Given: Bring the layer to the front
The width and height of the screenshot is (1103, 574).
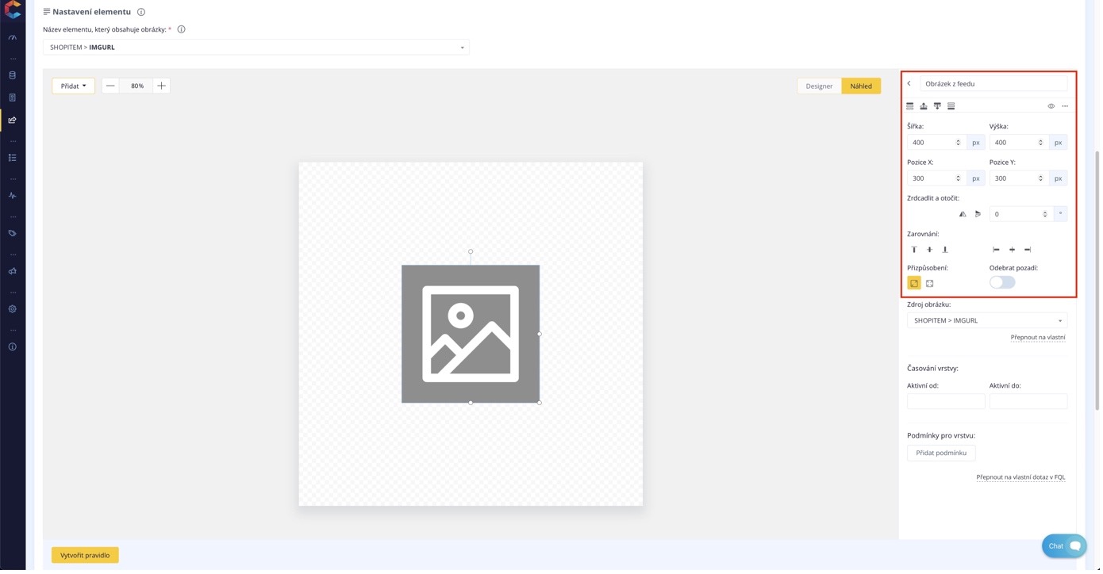Looking at the screenshot, I should pyautogui.click(x=912, y=106).
